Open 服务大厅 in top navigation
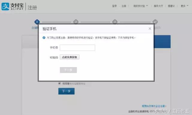The image size is (192, 115). [x=158, y=6]
